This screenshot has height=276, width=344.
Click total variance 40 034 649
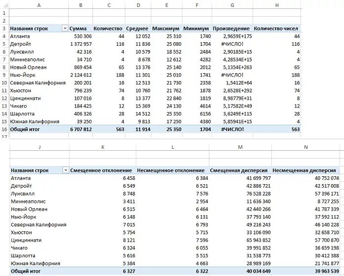coord(258,271)
